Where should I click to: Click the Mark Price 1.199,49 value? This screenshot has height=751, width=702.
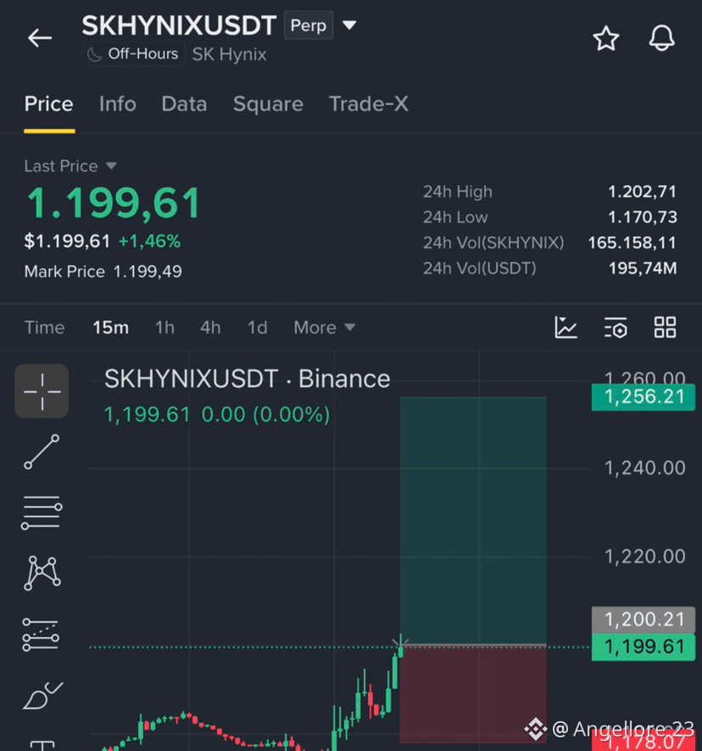(148, 272)
